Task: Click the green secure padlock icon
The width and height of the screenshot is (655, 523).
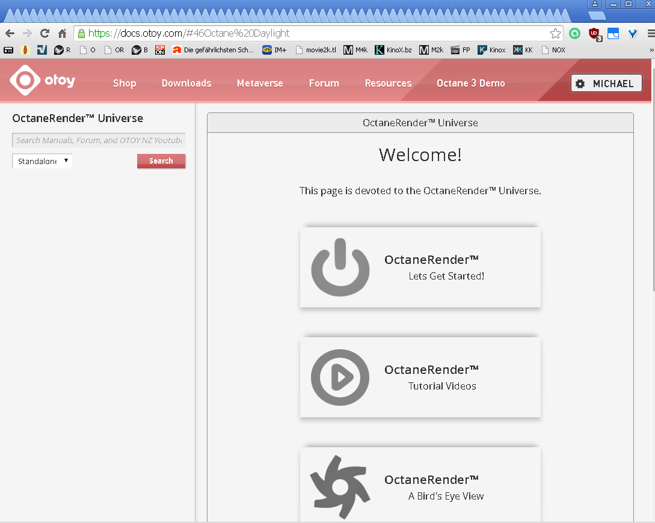Action: pyautogui.click(x=81, y=34)
